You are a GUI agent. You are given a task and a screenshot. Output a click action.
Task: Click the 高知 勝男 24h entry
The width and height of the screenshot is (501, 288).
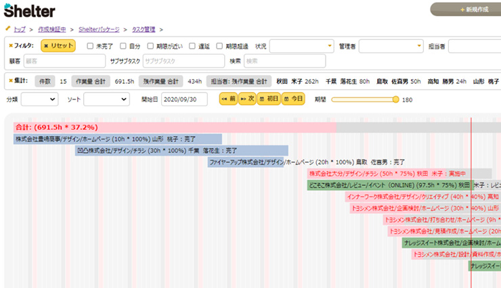[x=447, y=81]
